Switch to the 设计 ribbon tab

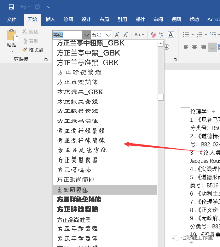click(86, 20)
